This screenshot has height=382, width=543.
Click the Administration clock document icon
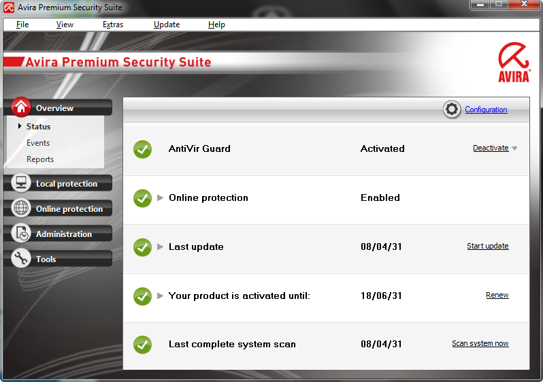[21, 233]
